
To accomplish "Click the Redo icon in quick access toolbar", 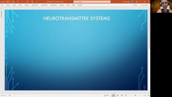I will tap(23, 2).
